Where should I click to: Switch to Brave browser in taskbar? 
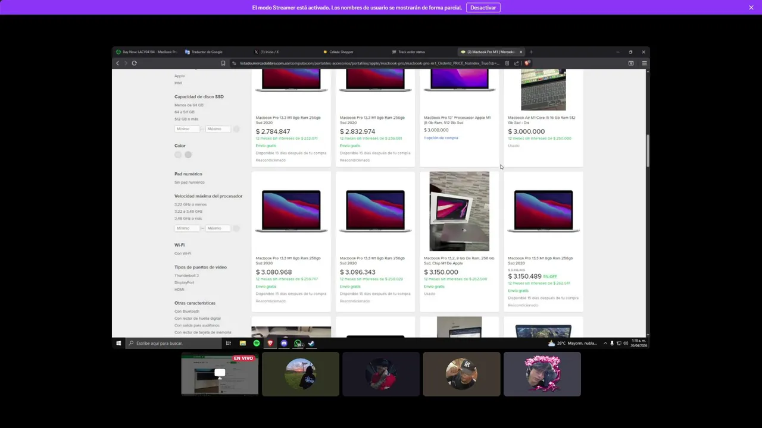pyautogui.click(x=270, y=343)
